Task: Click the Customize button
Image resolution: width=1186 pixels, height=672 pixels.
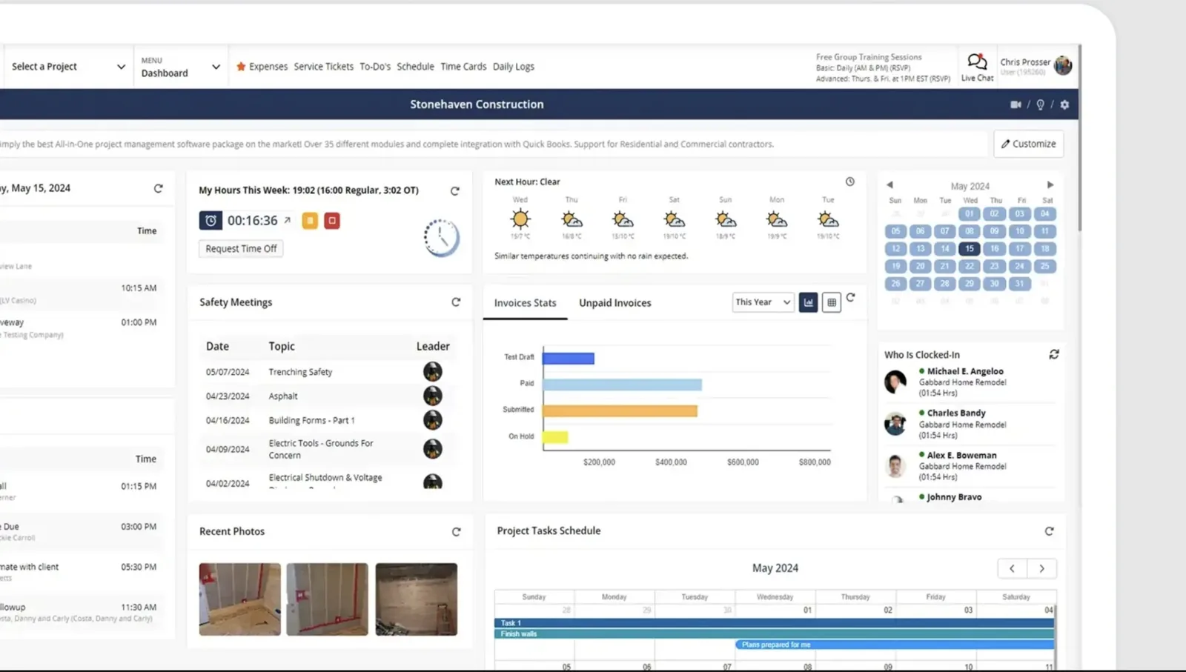Action: click(1029, 144)
